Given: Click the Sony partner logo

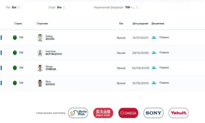Looking at the screenshot, I should (x=153, y=113).
